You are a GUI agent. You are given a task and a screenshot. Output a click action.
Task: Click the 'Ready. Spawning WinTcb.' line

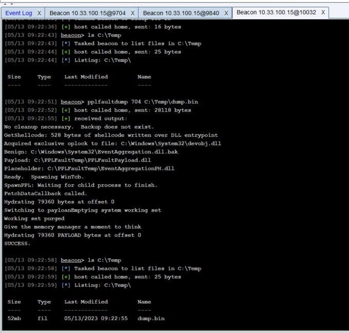pyautogui.click(x=44, y=177)
